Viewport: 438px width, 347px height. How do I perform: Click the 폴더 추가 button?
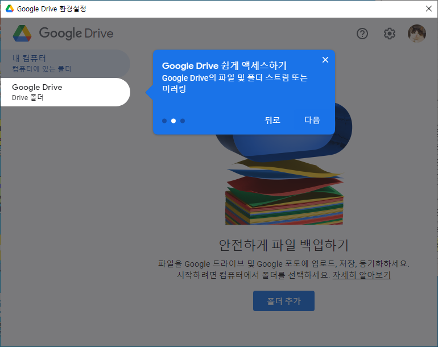284,301
